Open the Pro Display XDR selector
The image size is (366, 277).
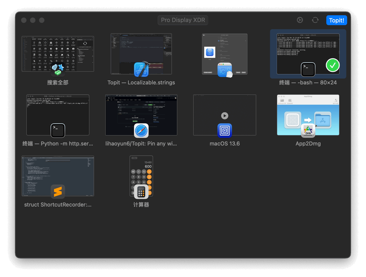(183, 20)
